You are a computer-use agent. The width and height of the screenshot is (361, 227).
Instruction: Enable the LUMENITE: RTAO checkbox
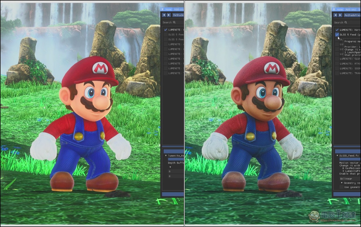[x=337, y=64]
